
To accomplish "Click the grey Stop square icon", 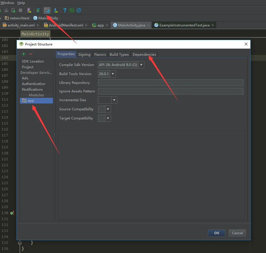I will click(21, 10).
